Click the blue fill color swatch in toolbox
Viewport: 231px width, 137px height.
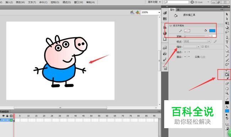pos(227,111)
